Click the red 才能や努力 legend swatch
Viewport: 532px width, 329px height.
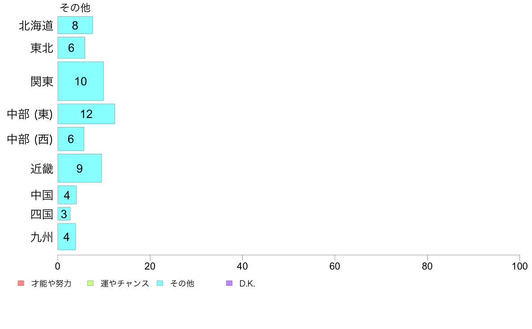pyautogui.click(x=21, y=283)
